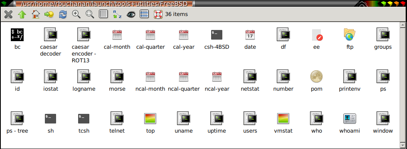Select the users launcher icon
This screenshot has width=407, height=149.
250,118
